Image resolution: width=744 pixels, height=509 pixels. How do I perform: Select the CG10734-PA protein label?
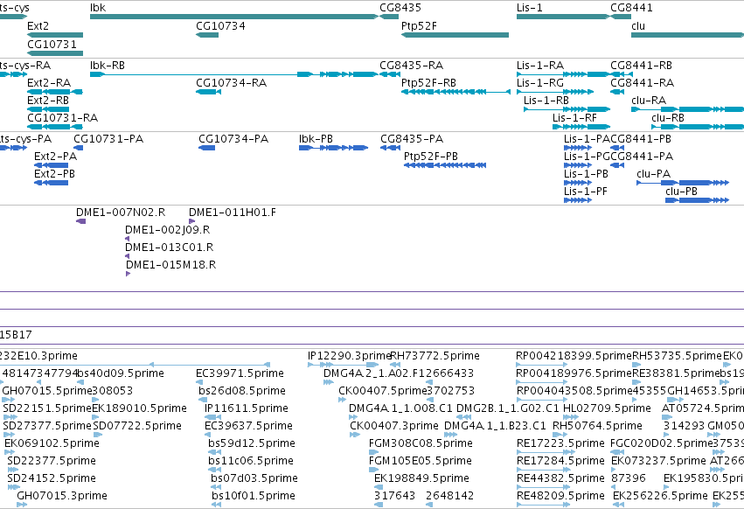pyautogui.click(x=233, y=139)
